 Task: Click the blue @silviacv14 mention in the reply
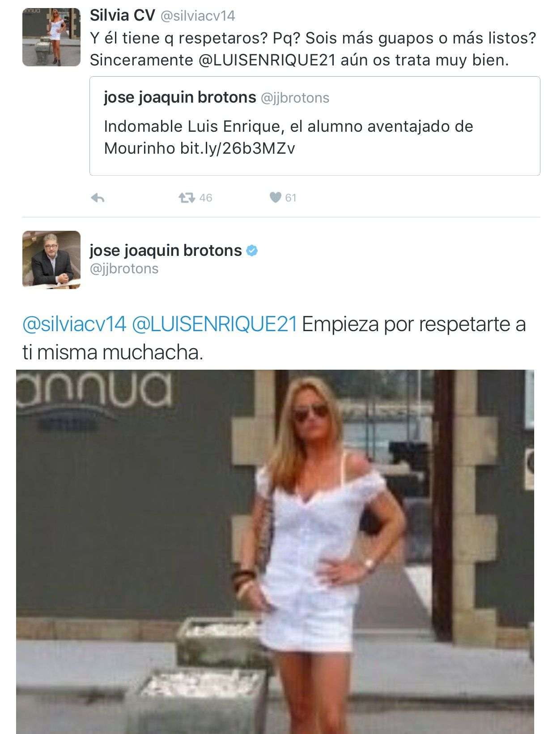point(75,324)
